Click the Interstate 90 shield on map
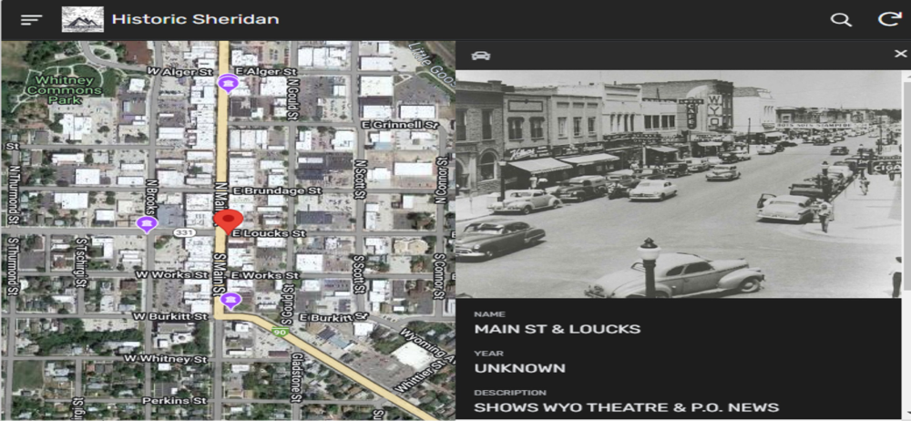The image size is (911, 421). tap(280, 332)
